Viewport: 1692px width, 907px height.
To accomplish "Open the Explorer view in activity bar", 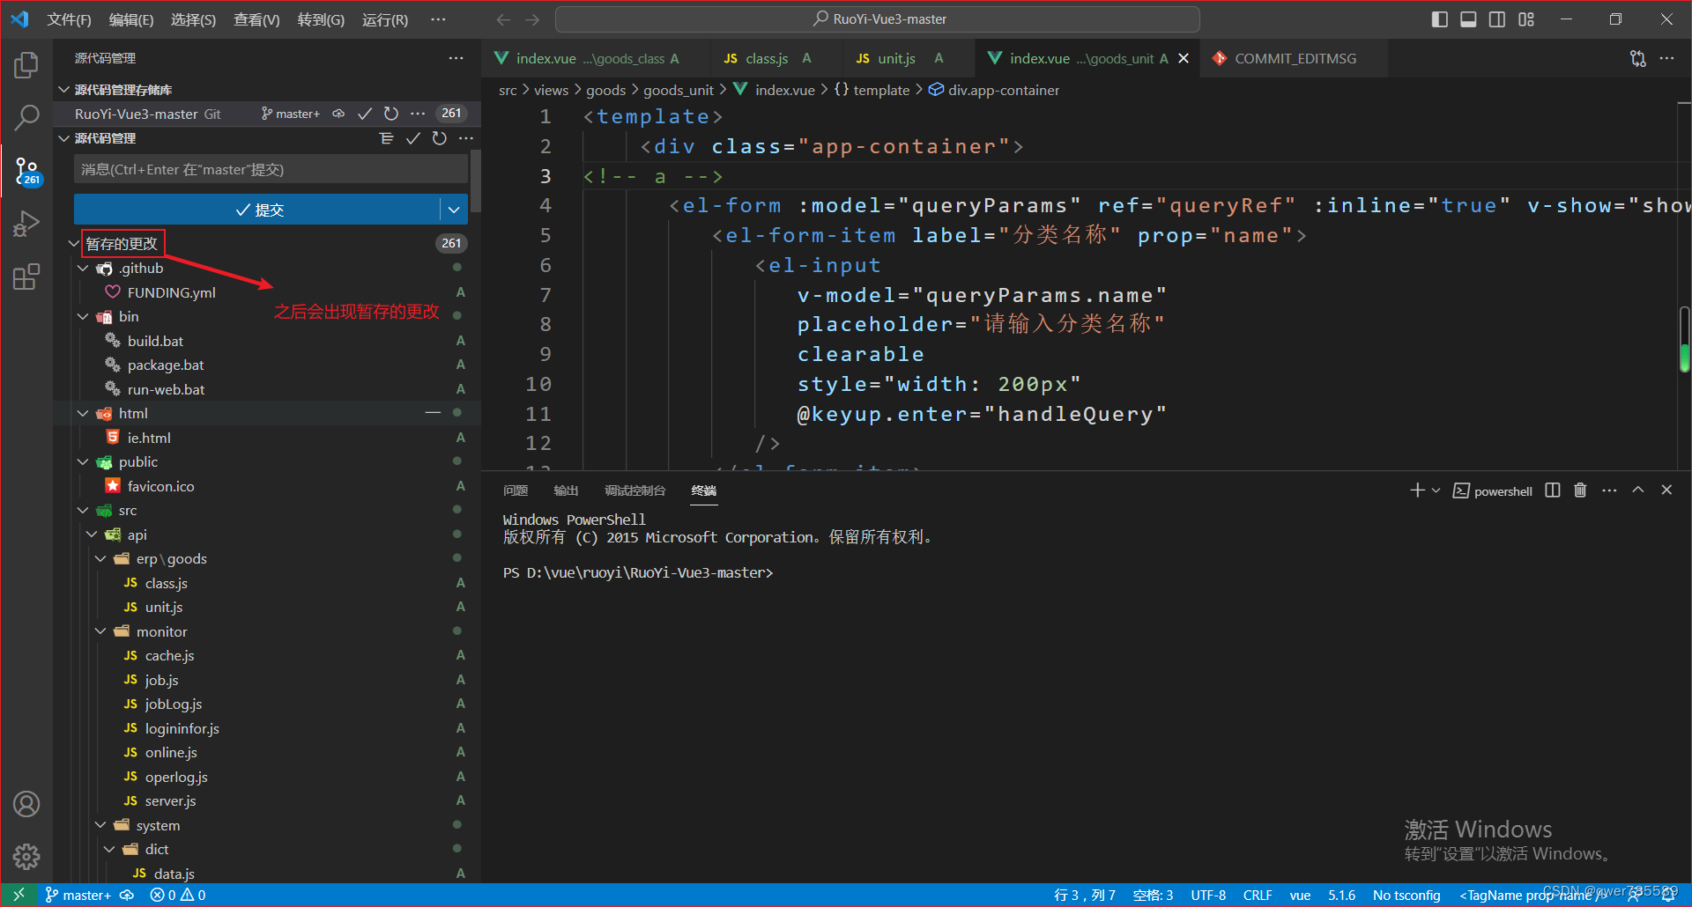I will tap(26, 65).
